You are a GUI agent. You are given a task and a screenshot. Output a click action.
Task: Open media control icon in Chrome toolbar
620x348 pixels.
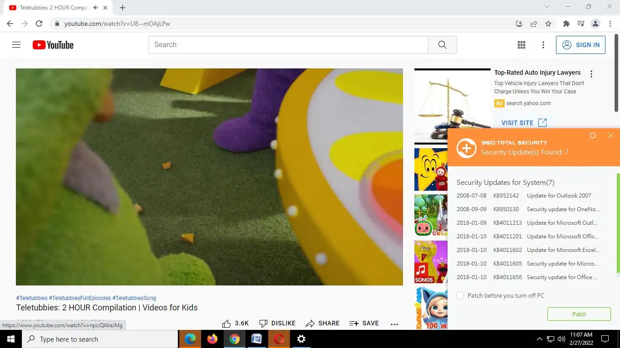click(x=581, y=24)
